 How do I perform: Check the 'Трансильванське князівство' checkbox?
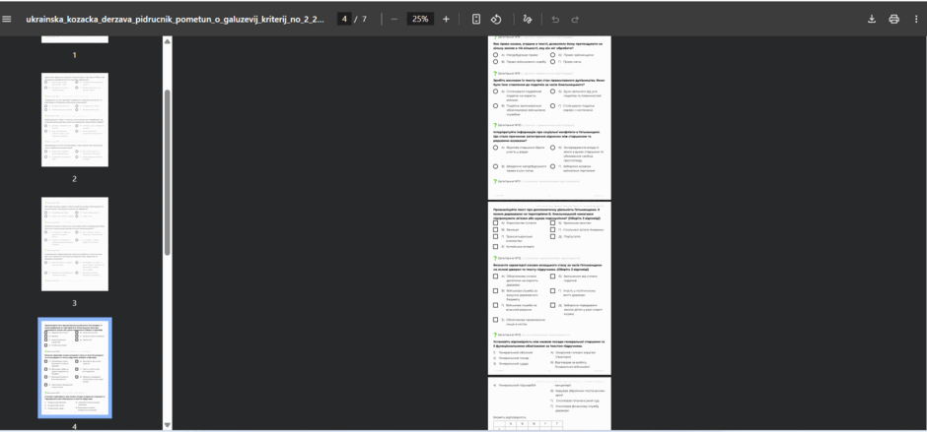[x=495, y=236]
